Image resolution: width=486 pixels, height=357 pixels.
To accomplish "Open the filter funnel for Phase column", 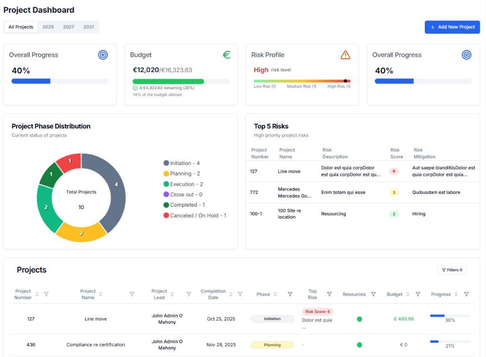I will pos(290,294).
